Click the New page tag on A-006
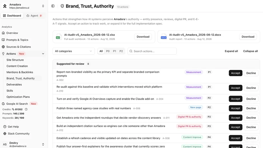Image resolution: width=263 pixels, height=148 pixels. [x=196, y=107]
